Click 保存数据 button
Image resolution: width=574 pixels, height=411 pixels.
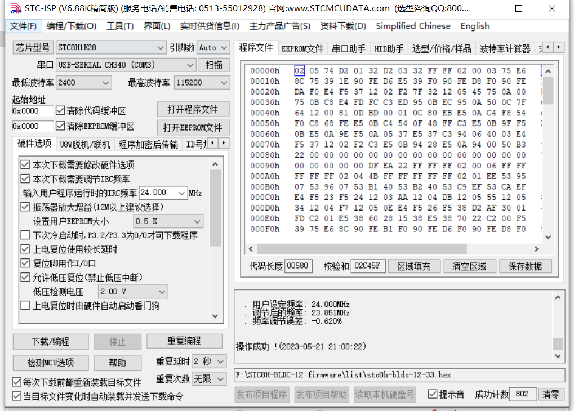[x=526, y=266]
